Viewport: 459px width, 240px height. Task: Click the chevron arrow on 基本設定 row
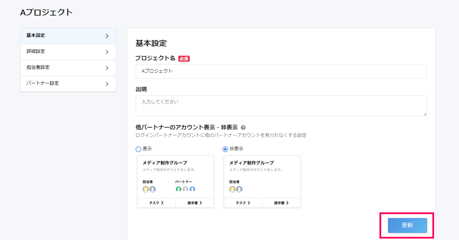tap(107, 36)
